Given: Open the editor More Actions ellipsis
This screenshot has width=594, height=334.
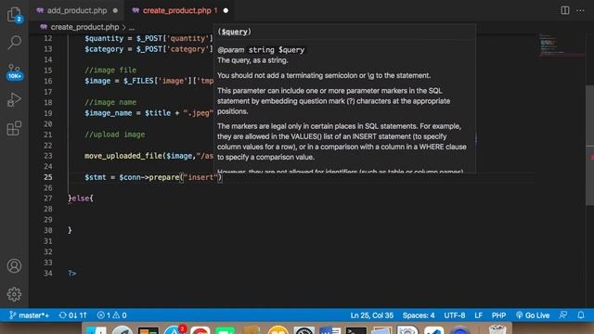Looking at the screenshot, I should point(580,10).
